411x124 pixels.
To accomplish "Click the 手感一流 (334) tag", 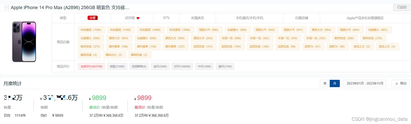I will coord(288,38).
